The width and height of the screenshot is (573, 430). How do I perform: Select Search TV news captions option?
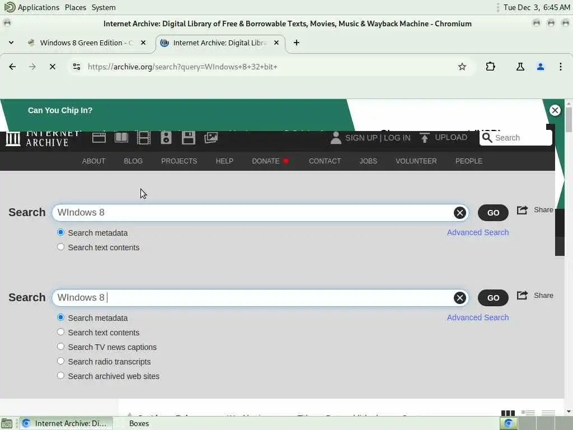click(60, 346)
